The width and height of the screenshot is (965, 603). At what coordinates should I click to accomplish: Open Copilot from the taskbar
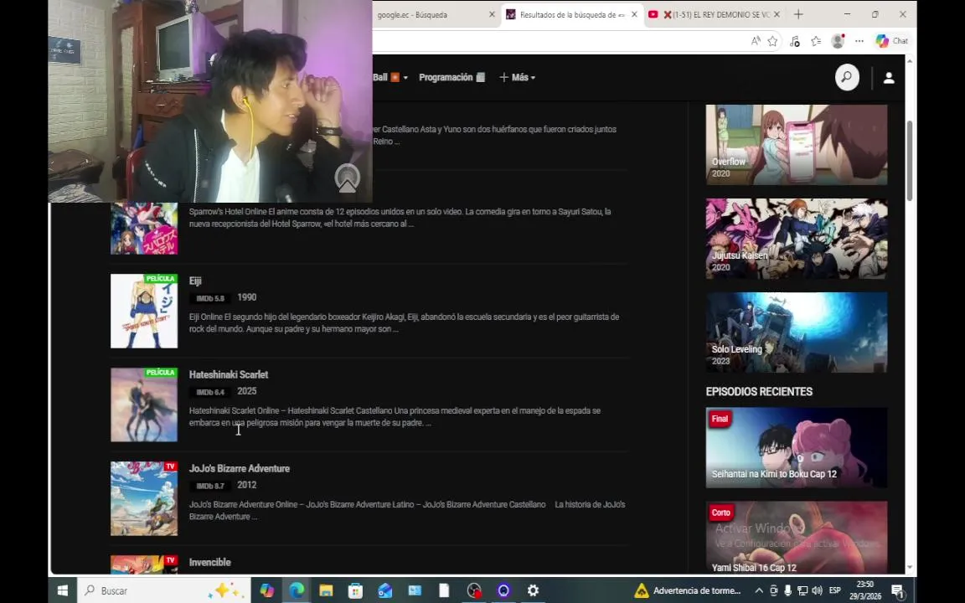266,590
